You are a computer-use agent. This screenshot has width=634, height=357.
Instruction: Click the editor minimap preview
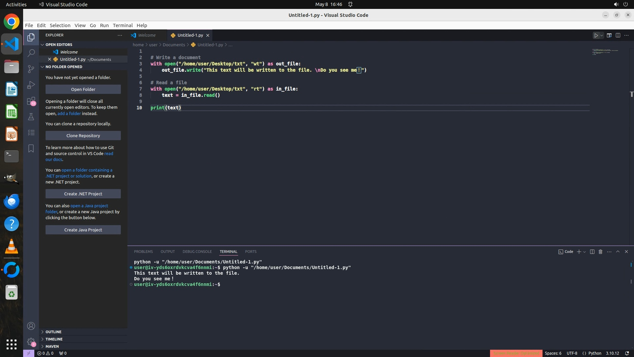tap(605, 52)
